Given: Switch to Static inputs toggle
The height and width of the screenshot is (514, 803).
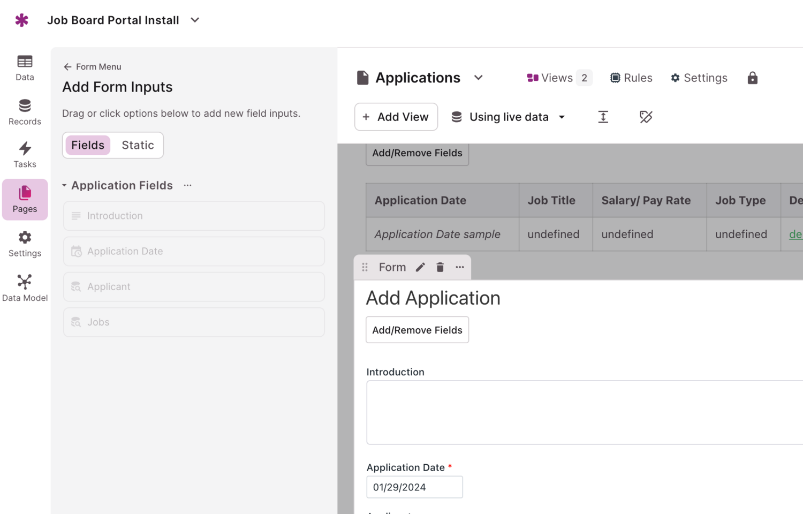Looking at the screenshot, I should tap(138, 145).
